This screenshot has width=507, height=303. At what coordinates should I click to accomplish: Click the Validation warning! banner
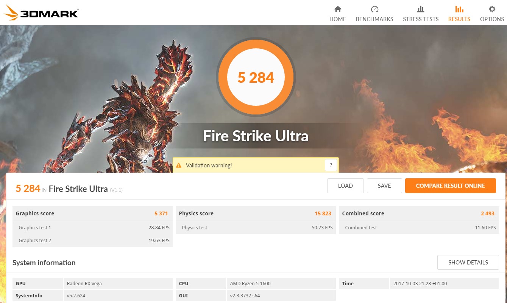point(256,165)
